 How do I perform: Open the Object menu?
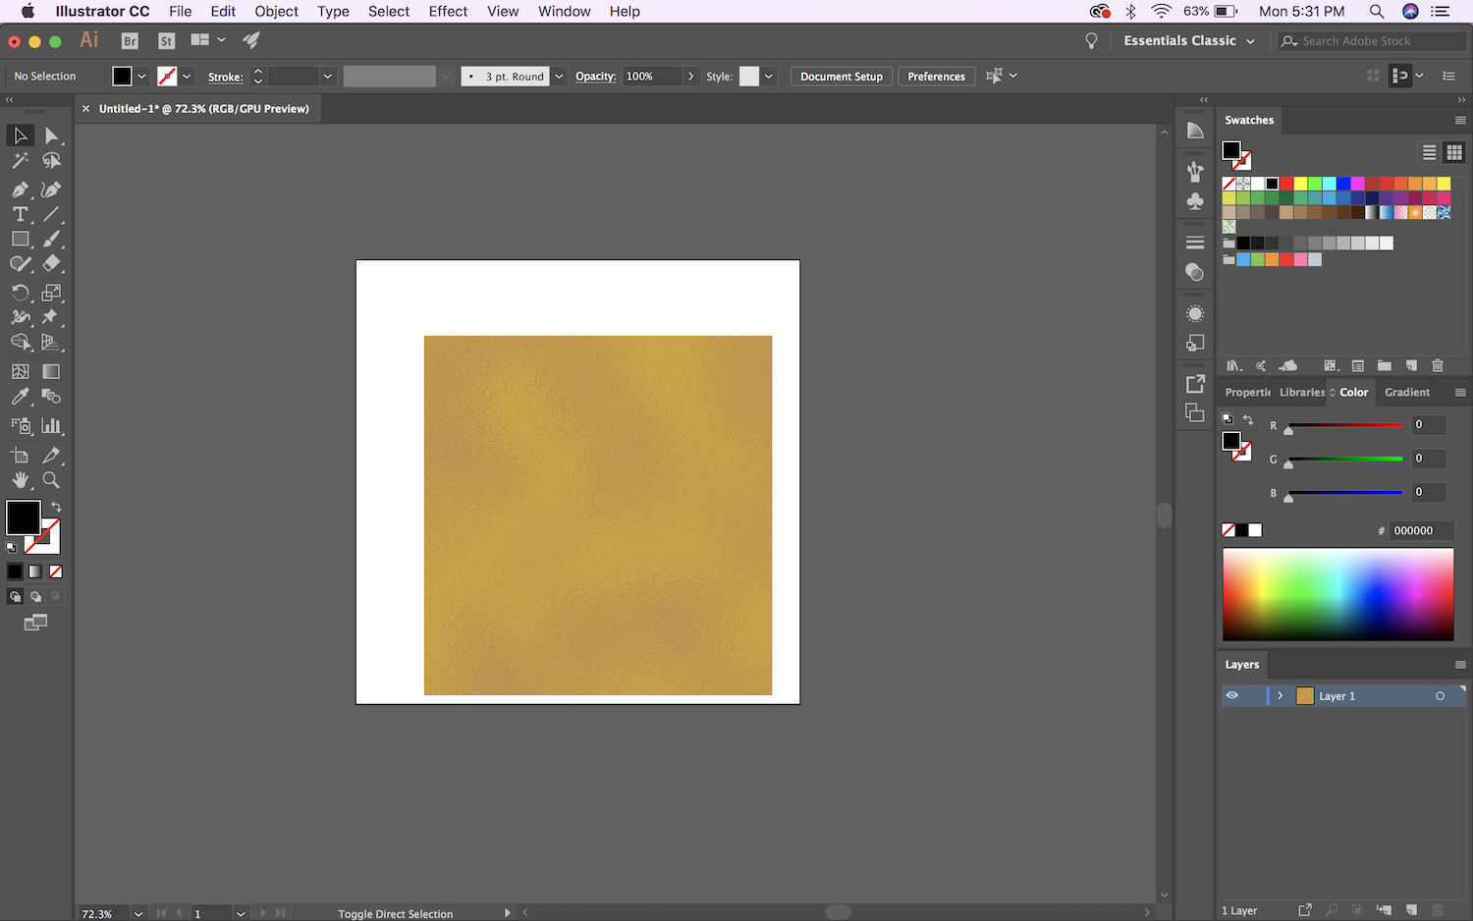point(276,12)
